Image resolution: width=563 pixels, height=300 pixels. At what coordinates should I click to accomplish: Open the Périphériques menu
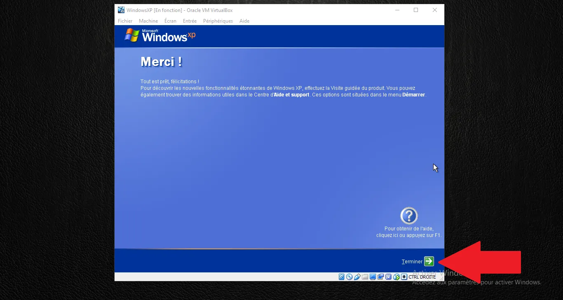coord(218,21)
